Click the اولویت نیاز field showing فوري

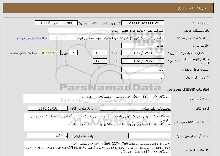[x=143, y=46]
